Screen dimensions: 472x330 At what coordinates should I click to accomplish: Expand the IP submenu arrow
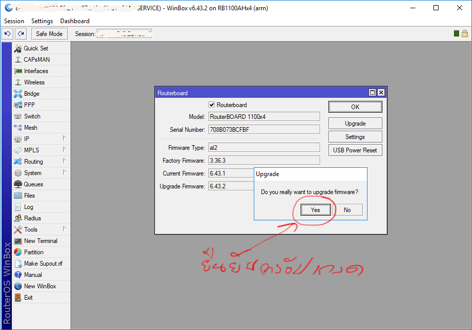coord(64,138)
